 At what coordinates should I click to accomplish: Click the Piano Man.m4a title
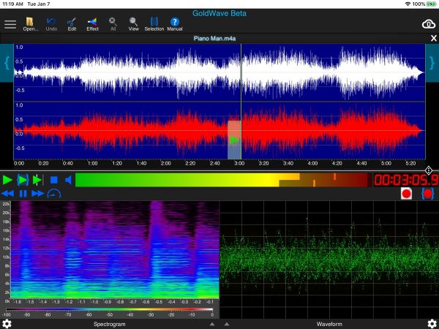[x=214, y=38]
